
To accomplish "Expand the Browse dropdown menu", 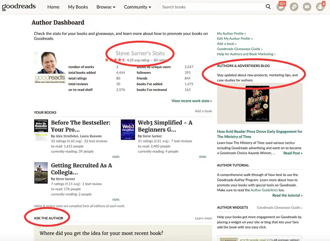I will tap(106, 6).
